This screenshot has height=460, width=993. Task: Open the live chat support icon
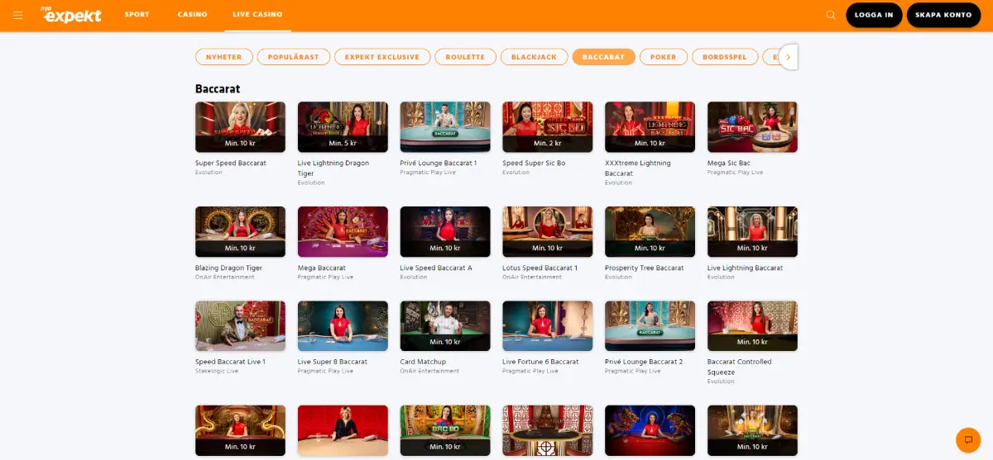click(967, 439)
